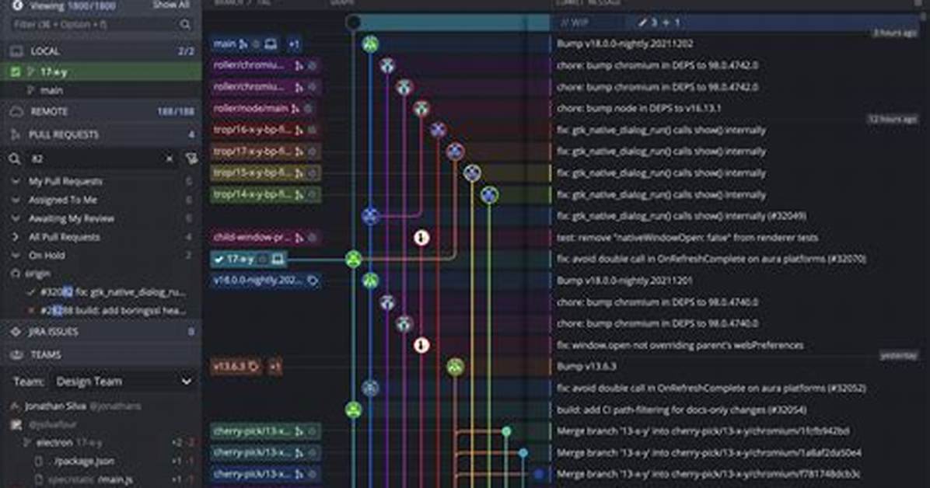Expand 'Awaiting My Review' group
This screenshot has height=488, width=930.
[16, 218]
